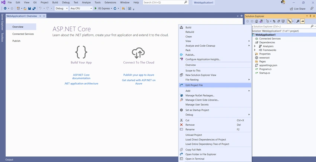
Task: Open the Server Explorer side tab
Action: click(2, 22)
